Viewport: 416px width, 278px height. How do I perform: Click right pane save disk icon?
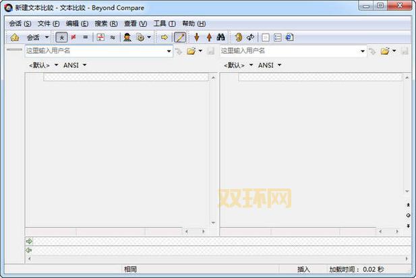pos(405,51)
